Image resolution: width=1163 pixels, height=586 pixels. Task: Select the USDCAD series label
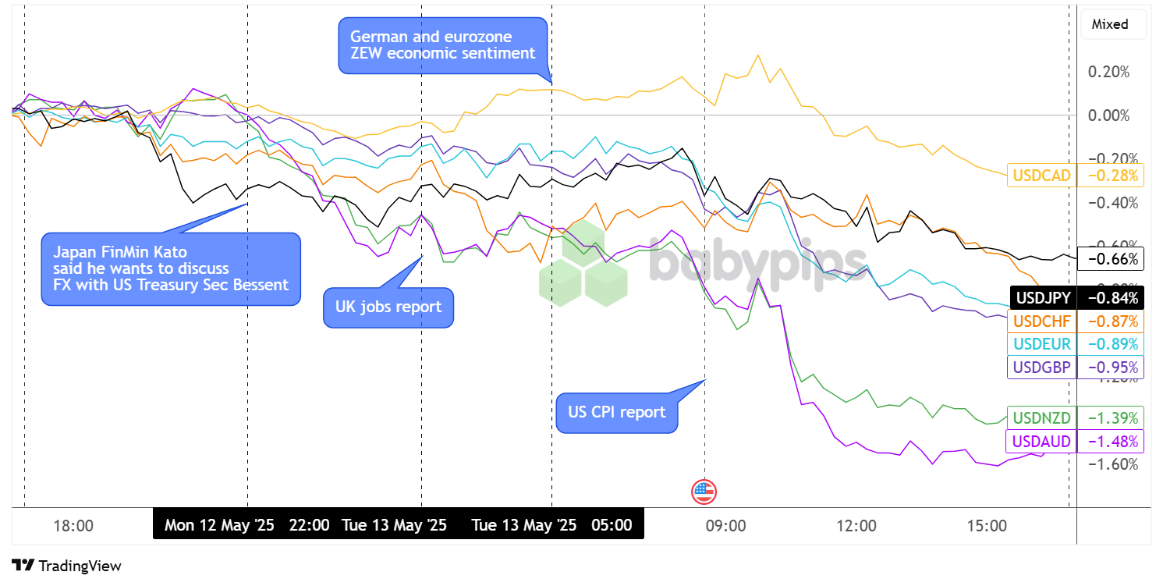pos(1041,176)
